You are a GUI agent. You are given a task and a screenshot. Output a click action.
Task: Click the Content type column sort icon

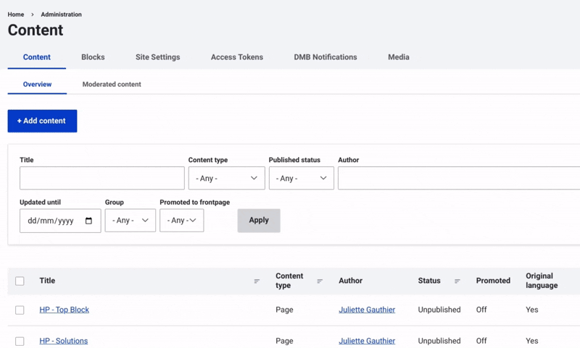pyautogui.click(x=320, y=281)
